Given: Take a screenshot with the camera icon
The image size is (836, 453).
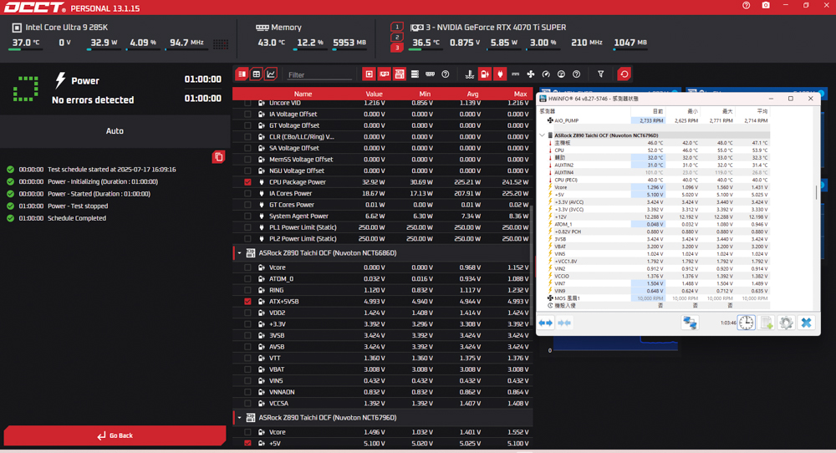Looking at the screenshot, I should [x=766, y=5].
